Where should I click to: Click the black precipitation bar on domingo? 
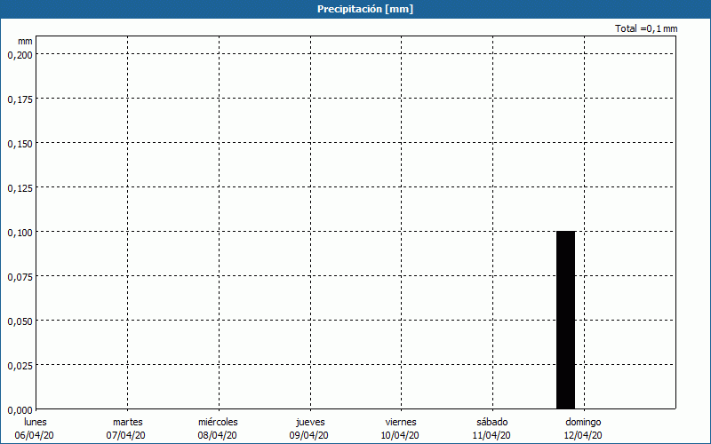click(x=565, y=320)
